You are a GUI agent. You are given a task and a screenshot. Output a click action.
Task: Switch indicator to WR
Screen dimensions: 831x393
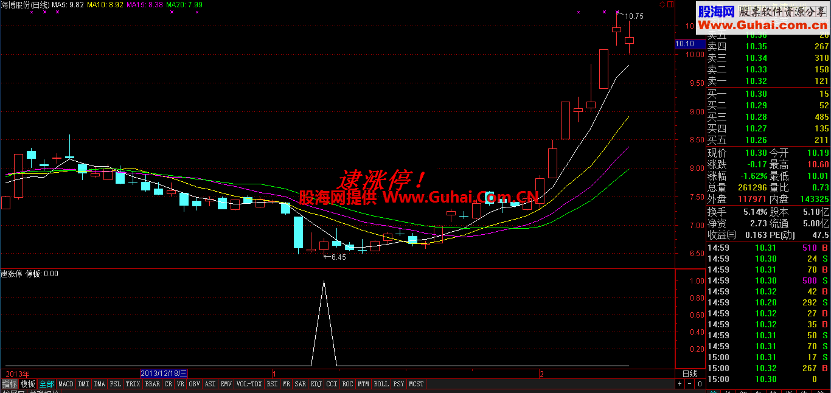pyautogui.click(x=286, y=384)
